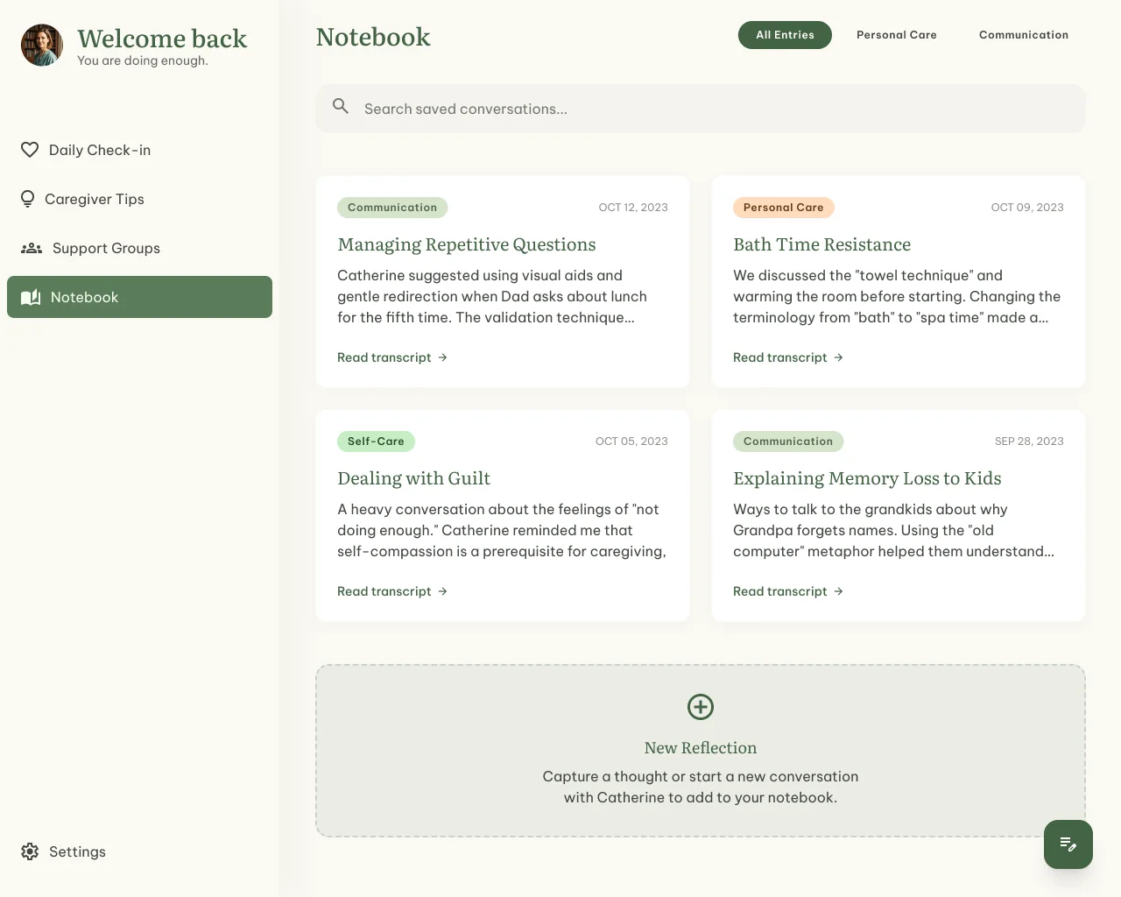
Task: Click the Dealing with Guilt summary text
Action: (502, 530)
